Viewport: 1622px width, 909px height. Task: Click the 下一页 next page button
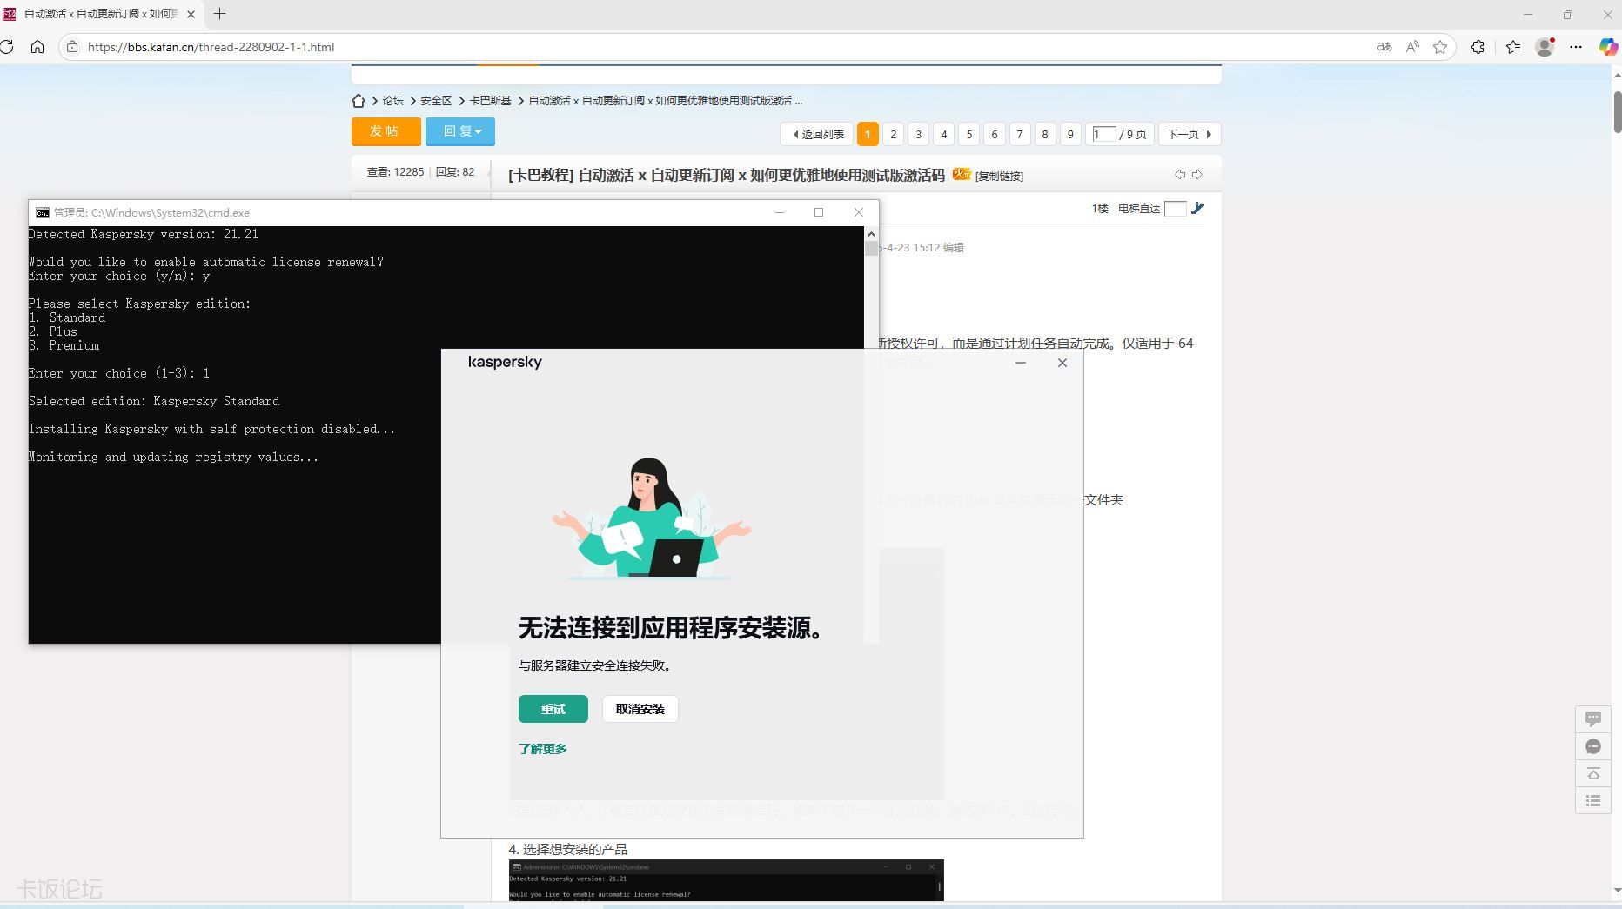(x=1190, y=134)
